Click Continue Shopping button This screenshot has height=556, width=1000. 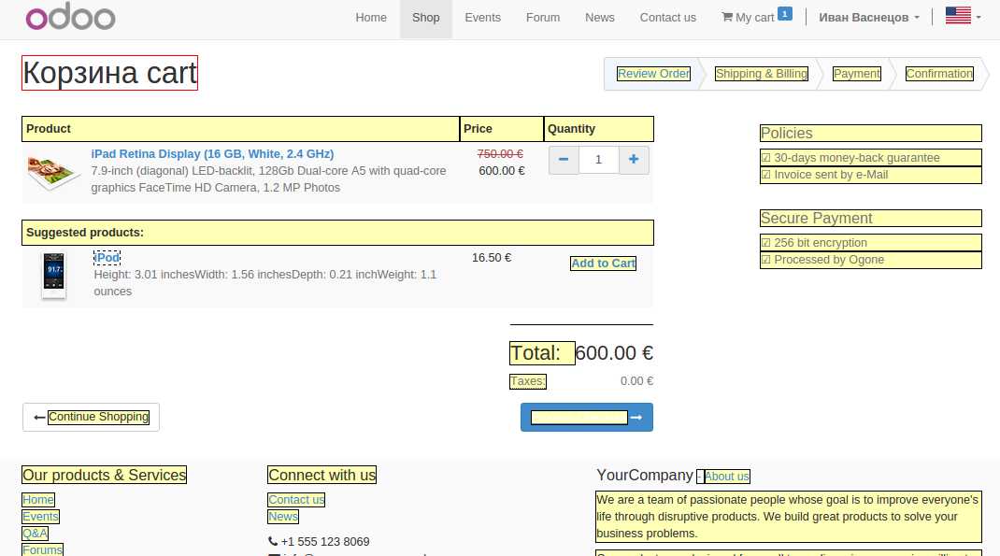click(91, 417)
